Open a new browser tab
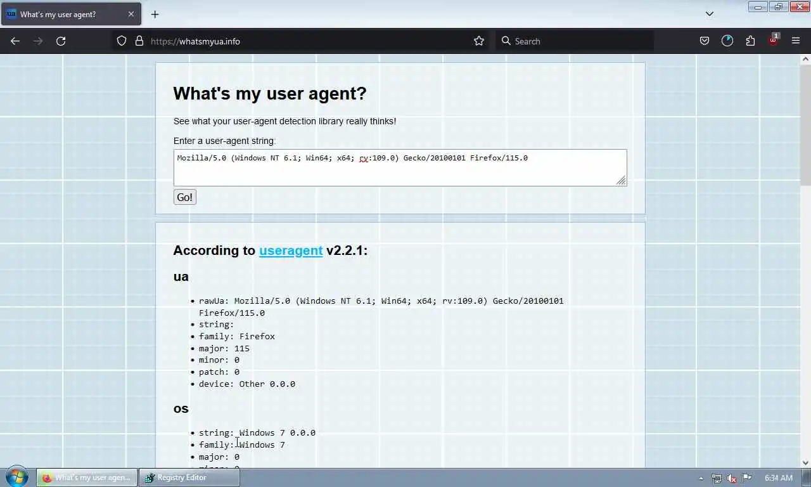Screen dimensions: 811x487 155,14
